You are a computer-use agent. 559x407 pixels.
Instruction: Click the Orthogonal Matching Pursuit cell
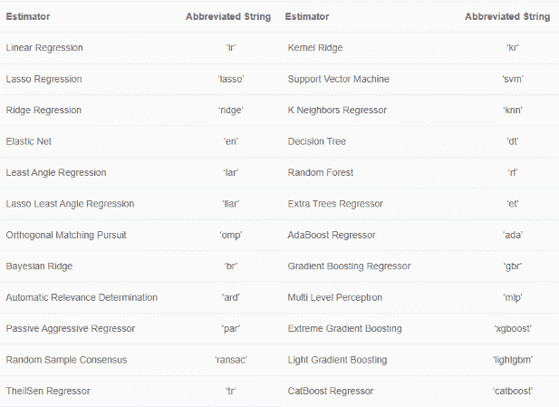pyautogui.click(x=66, y=235)
